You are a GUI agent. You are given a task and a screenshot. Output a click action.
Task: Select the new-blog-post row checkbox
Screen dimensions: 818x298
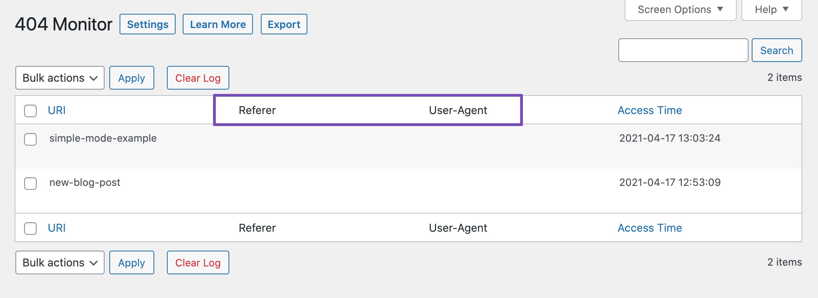[30, 184]
